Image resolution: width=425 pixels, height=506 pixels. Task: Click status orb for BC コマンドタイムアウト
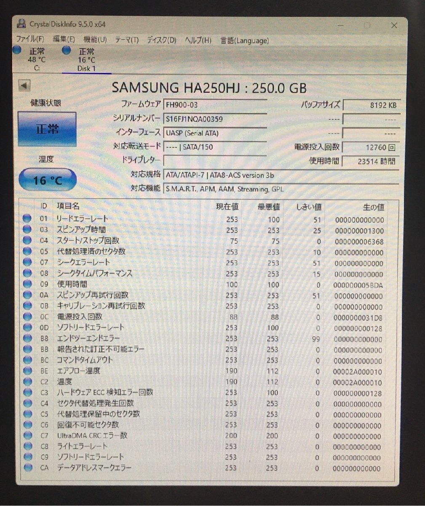tap(27, 360)
